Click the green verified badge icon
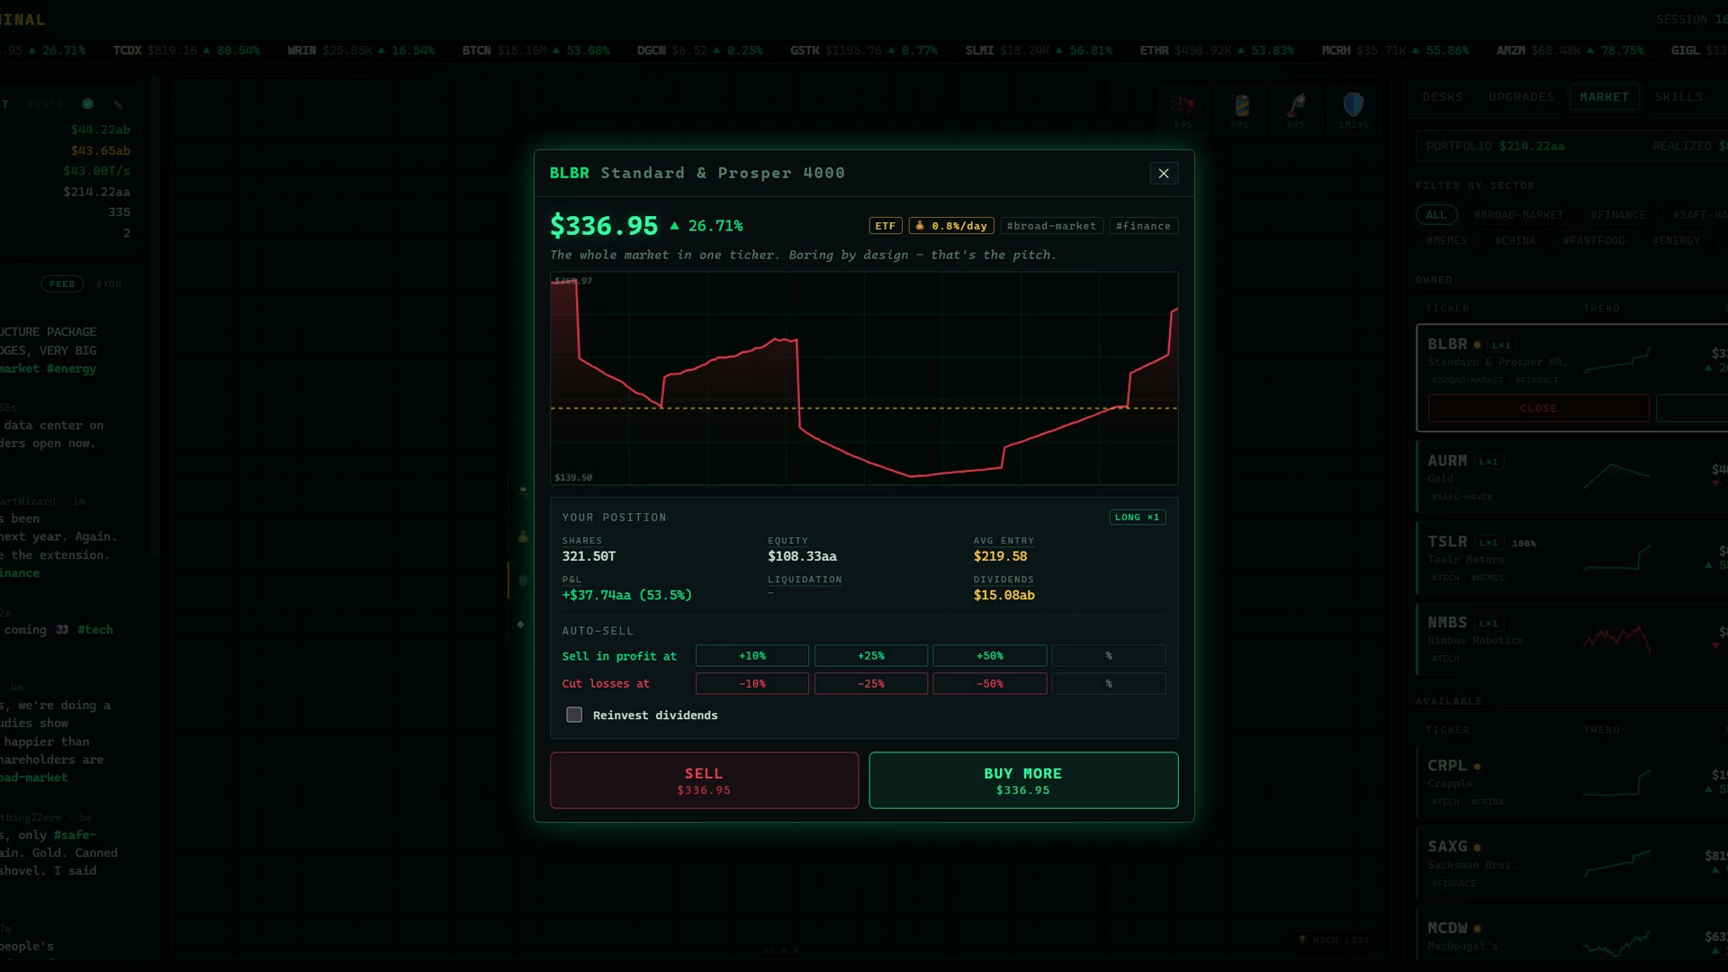Image resolution: width=1728 pixels, height=972 pixels. [x=87, y=103]
